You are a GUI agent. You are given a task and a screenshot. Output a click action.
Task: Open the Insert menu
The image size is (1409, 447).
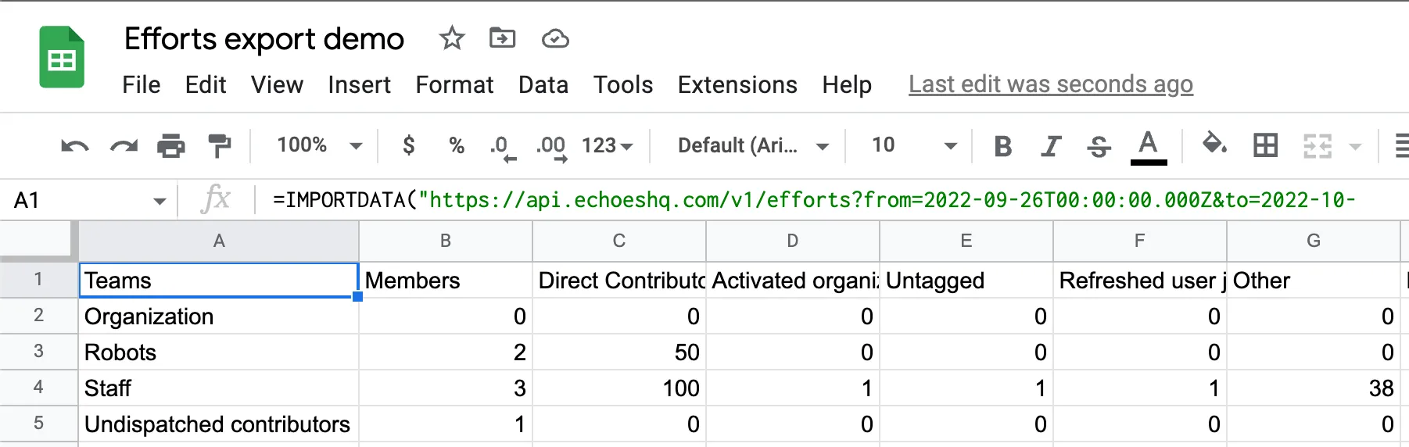tap(359, 84)
